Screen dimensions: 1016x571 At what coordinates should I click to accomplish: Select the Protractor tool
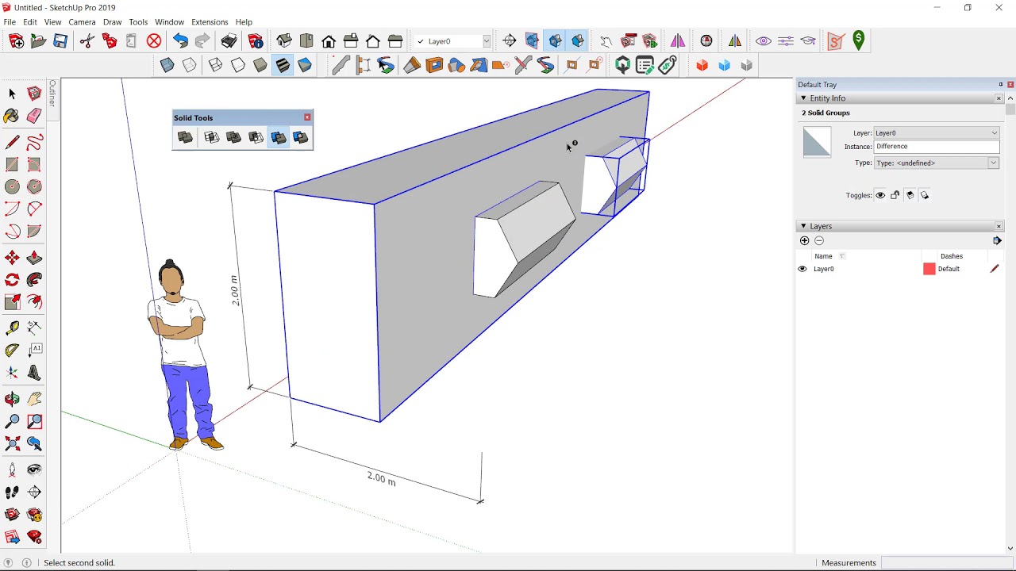pyautogui.click(x=12, y=349)
